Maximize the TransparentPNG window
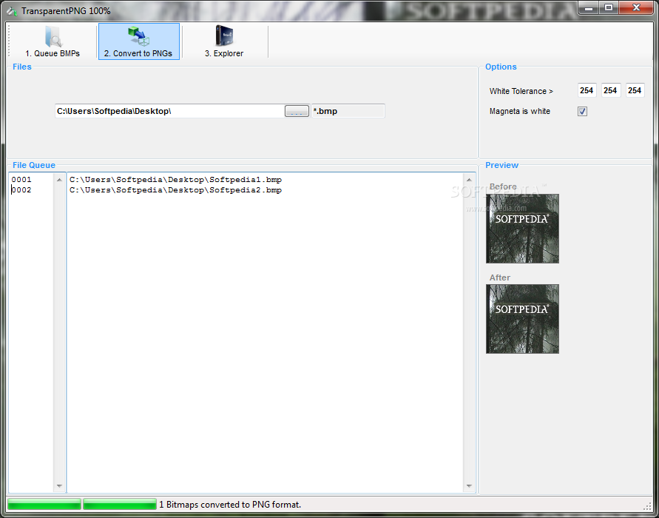 point(609,7)
